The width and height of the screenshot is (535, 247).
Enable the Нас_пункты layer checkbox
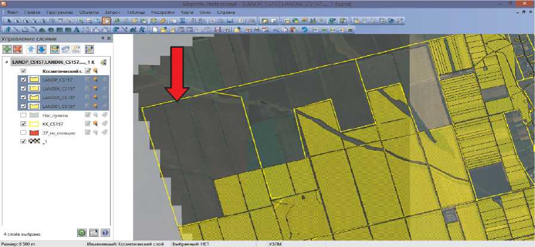[x=23, y=115]
